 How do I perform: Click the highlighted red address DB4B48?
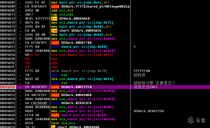[8, 87]
